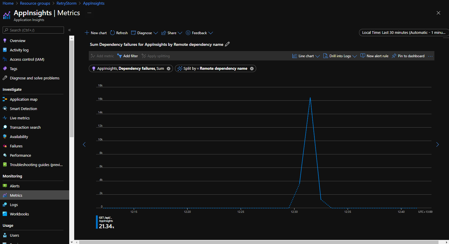This screenshot has height=244, width=449.
Task: Click the Split by Remote dependency name pill
Action: [x=215, y=69]
